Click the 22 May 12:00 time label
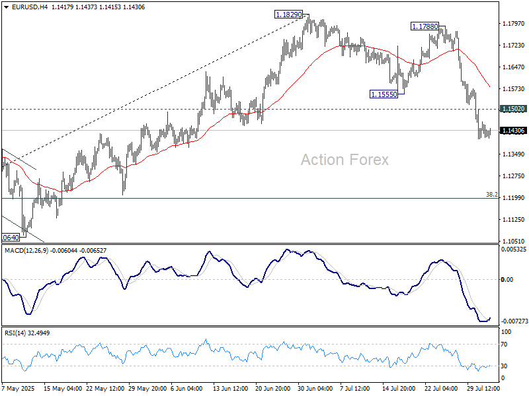The height and width of the screenshot is (396, 529). click(x=105, y=388)
